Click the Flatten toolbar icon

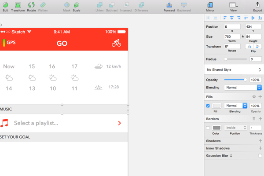click(43, 7)
